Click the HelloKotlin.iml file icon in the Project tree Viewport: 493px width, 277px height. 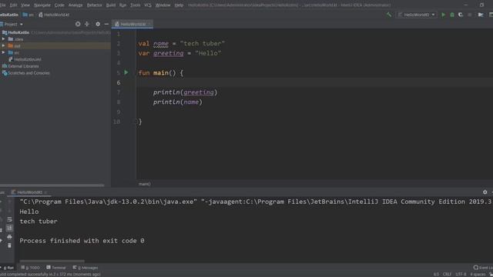click(x=11, y=59)
